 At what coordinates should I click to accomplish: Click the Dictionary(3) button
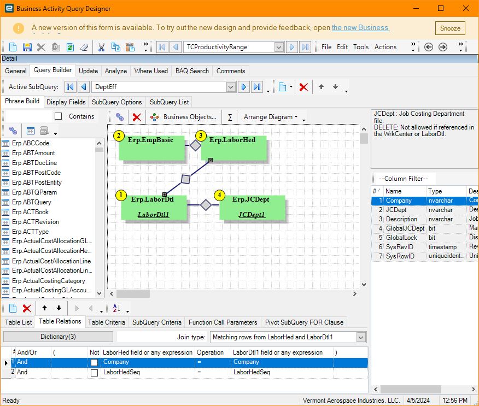point(58,337)
